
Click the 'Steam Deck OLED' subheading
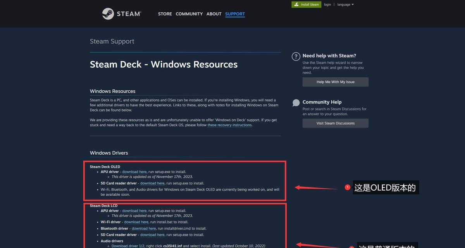[x=105, y=167]
